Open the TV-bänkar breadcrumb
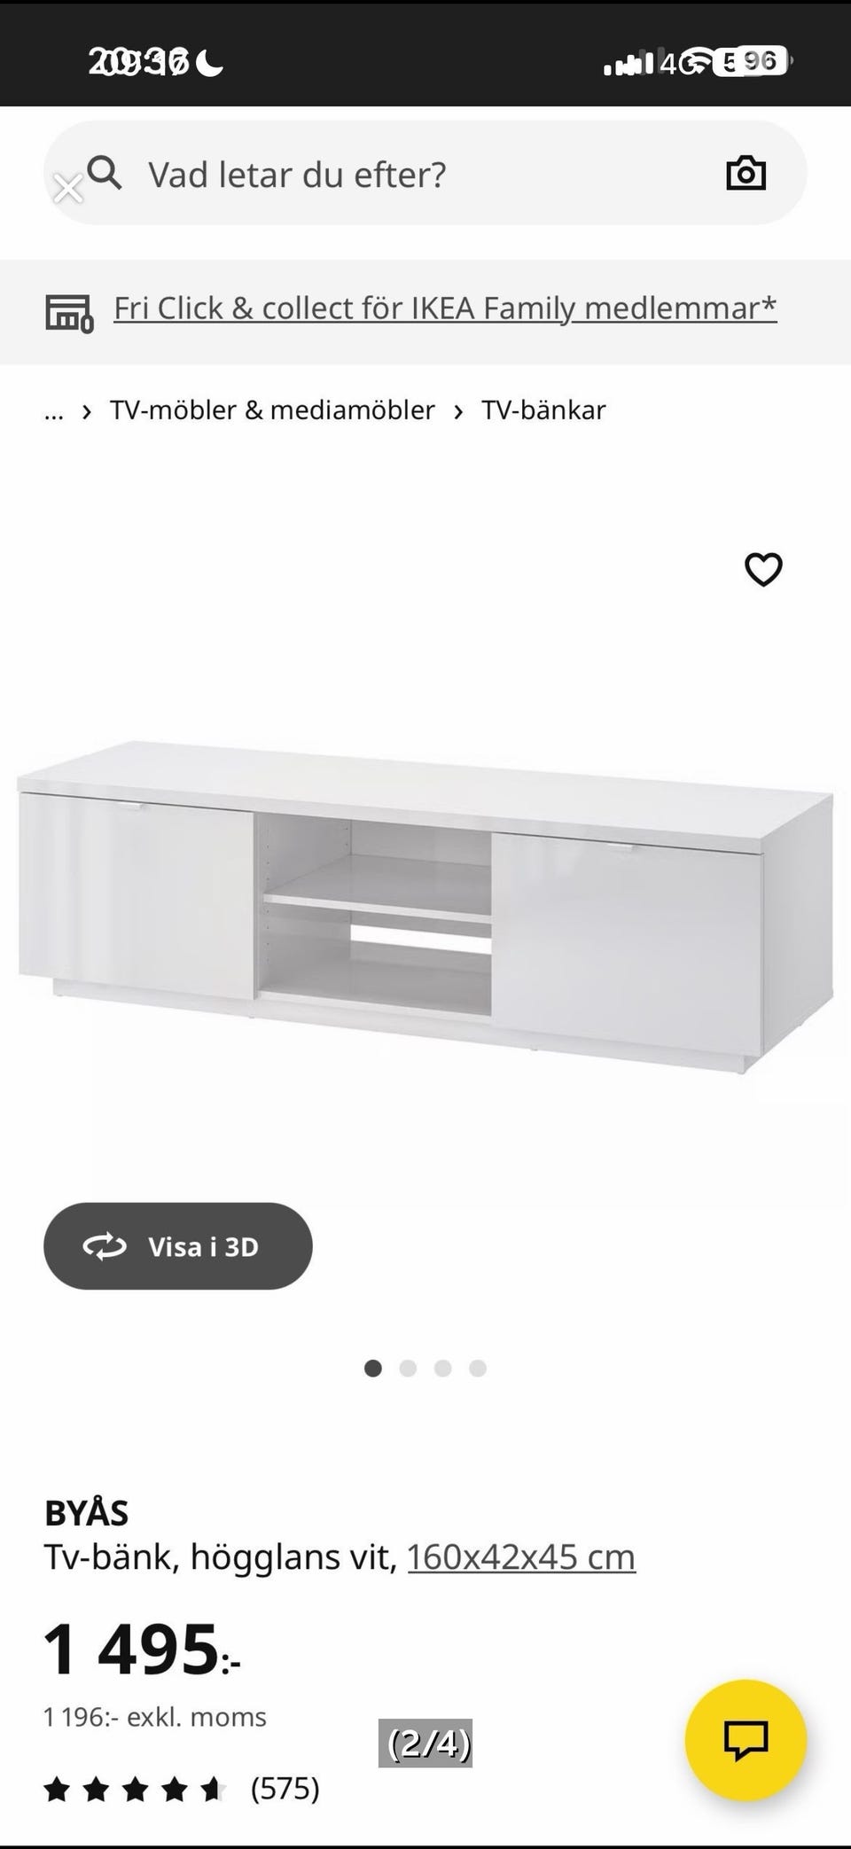This screenshot has width=851, height=1849. coord(543,410)
